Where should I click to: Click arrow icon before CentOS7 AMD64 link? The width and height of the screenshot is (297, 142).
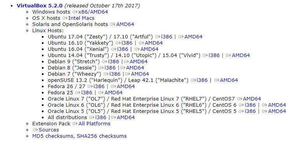point(240,99)
